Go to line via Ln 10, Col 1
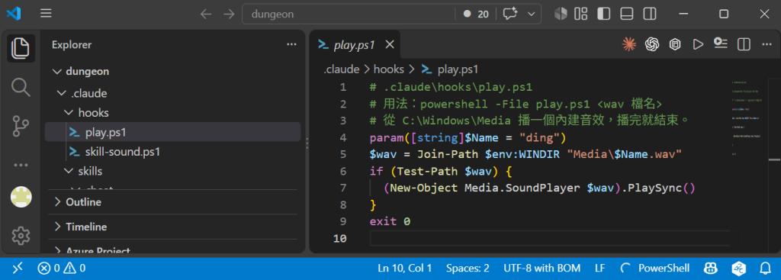The width and height of the screenshot is (781, 280). [404, 269]
